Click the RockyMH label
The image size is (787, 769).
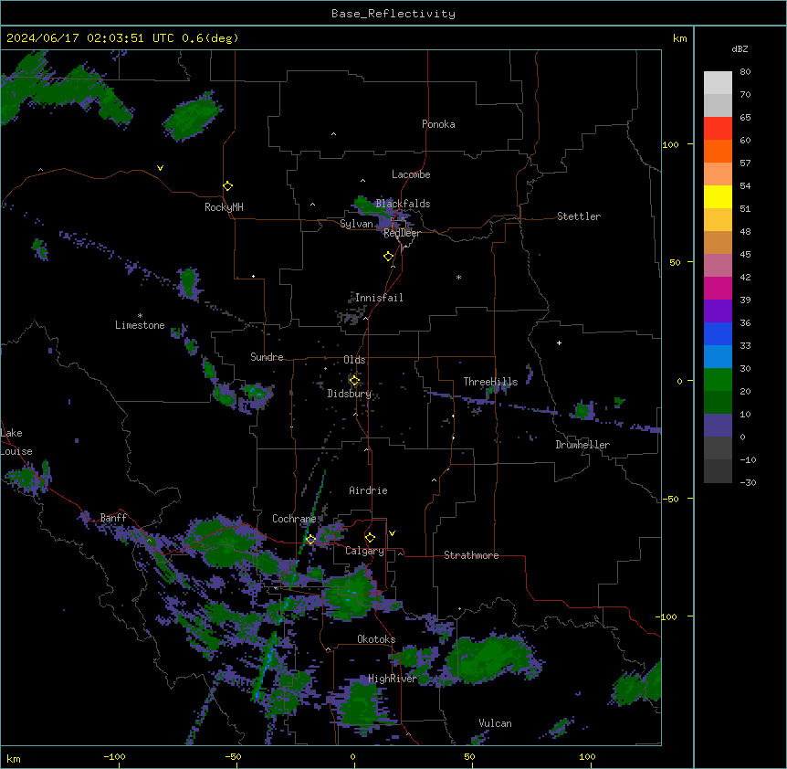(x=224, y=206)
